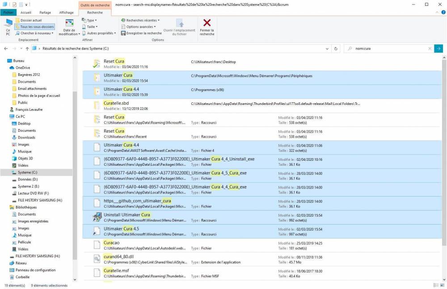
Task: Switch to details view in the status bar
Action: coord(436,285)
